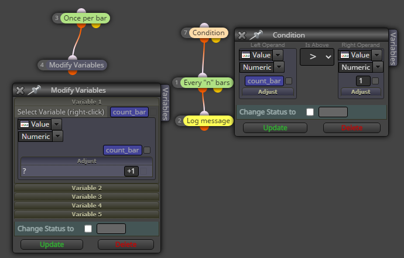Screen dimensions: 404x258
Task: Click the selected variable count_bar field
Action: (129, 112)
